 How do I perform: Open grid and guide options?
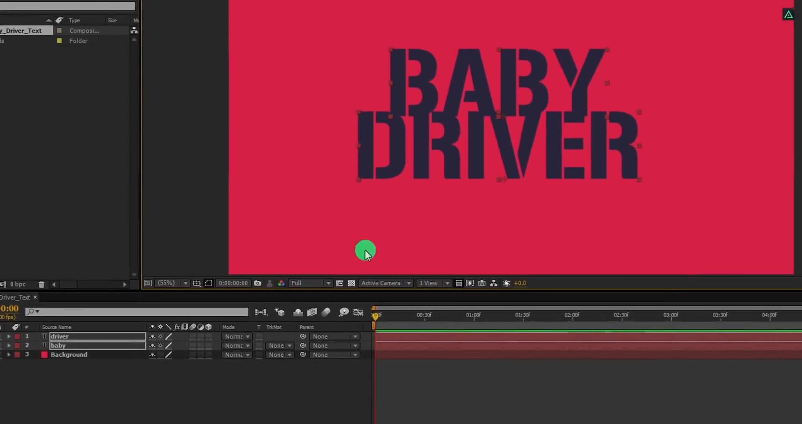pos(196,283)
